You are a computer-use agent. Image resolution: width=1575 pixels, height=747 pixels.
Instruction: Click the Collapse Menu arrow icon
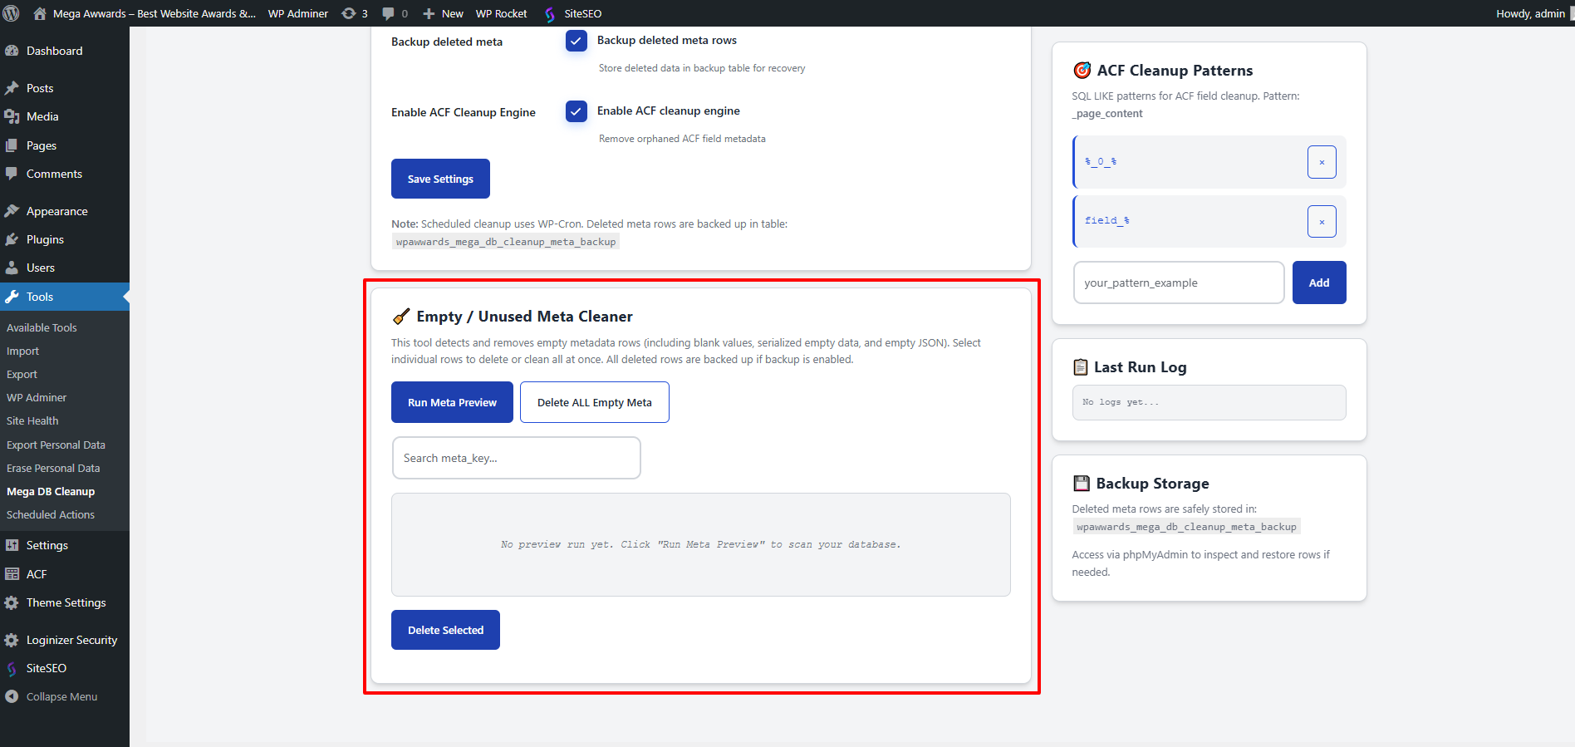click(x=12, y=696)
